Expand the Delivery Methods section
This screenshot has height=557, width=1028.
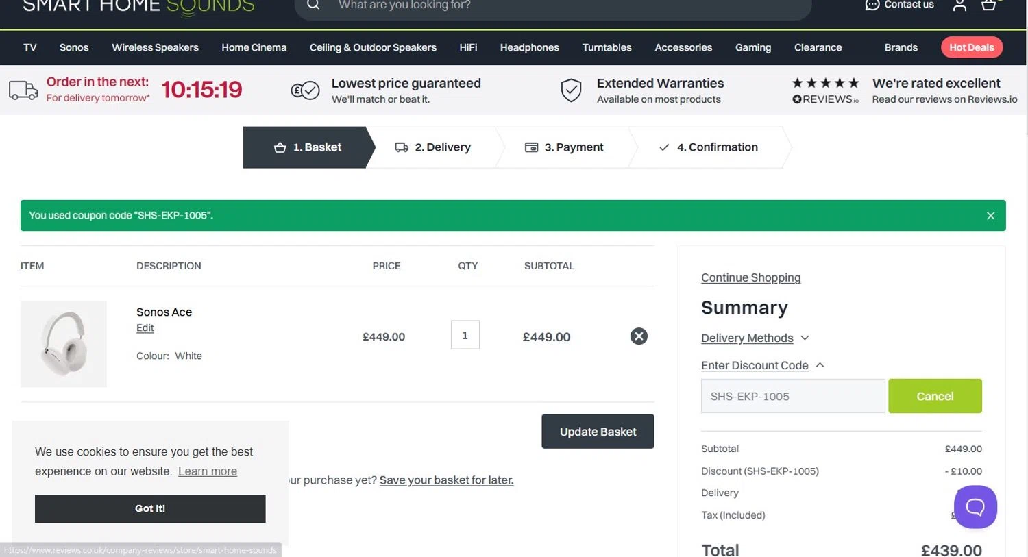[755, 338]
